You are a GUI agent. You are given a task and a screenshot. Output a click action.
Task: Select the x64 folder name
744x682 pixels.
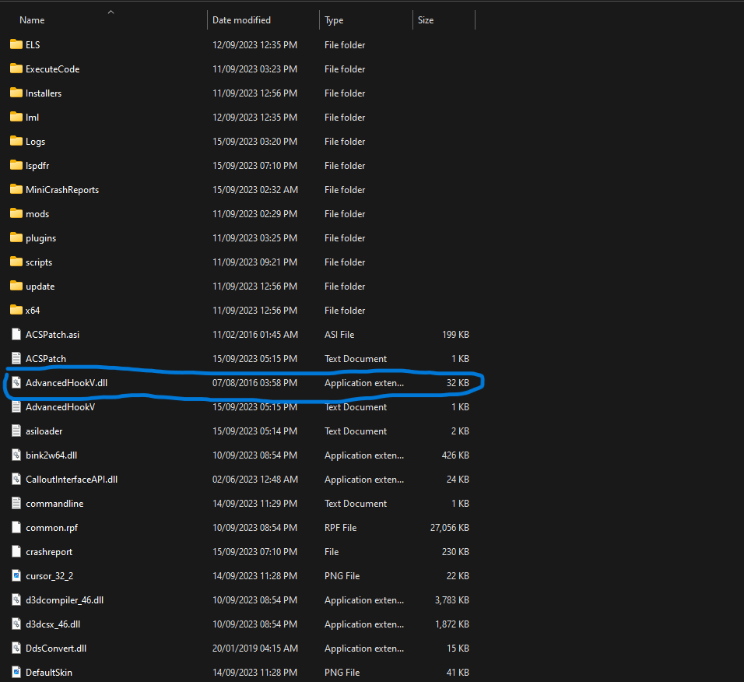tap(33, 310)
